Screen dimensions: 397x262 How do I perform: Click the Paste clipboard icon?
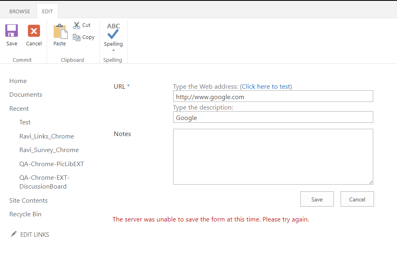[60, 31]
